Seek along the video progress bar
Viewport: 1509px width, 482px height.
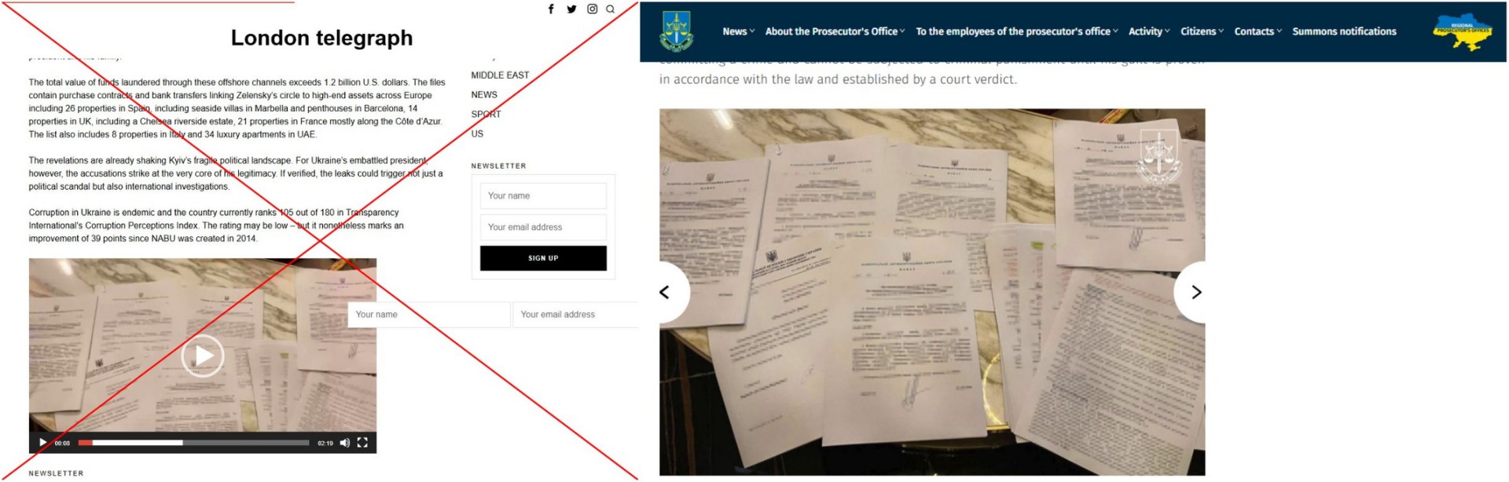coord(193,443)
